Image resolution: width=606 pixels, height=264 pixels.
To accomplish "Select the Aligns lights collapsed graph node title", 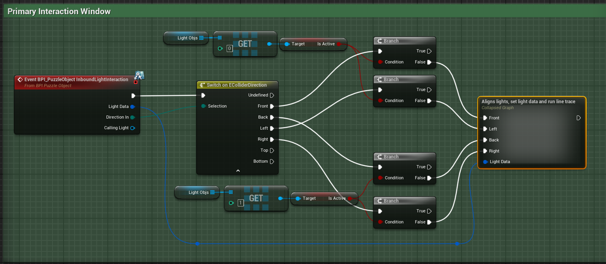I will pos(528,102).
